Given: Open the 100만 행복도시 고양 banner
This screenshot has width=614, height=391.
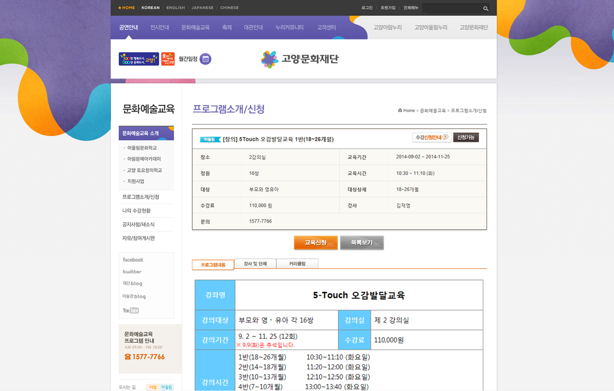Looking at the screenshot, I should coord(139,59).
